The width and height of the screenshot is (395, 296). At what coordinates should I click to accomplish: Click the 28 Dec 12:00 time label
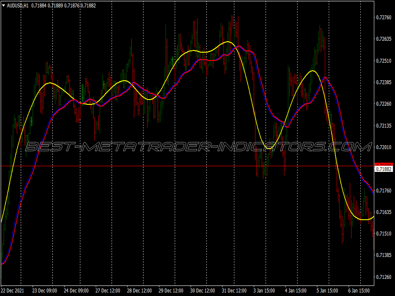(139, 291)
